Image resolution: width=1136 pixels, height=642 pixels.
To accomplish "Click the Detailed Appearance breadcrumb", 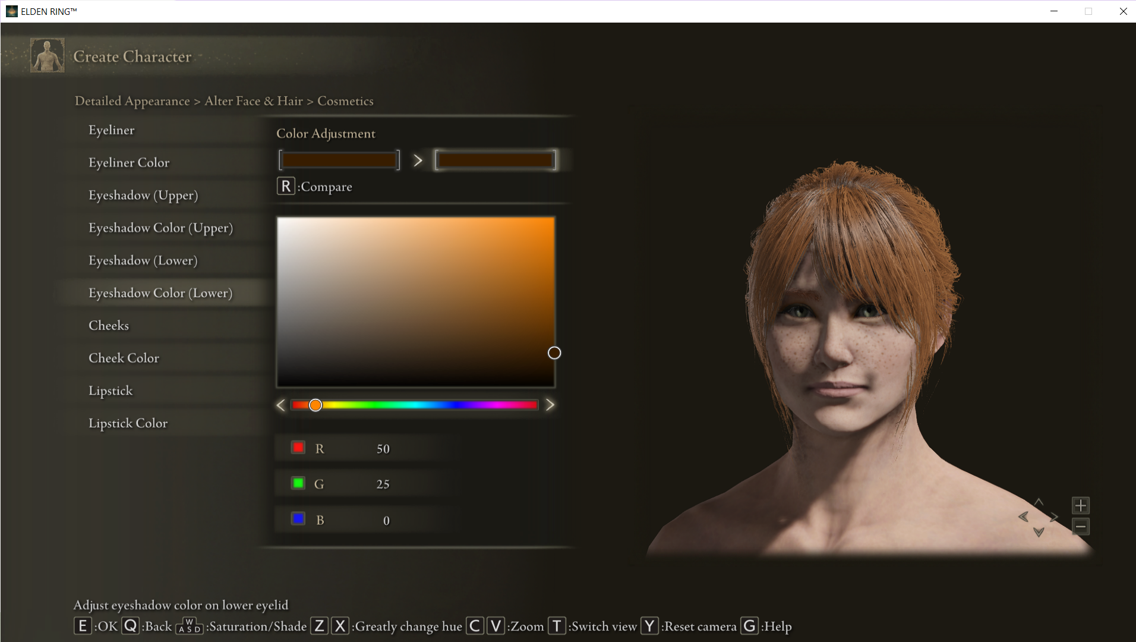I will [132, 101].
